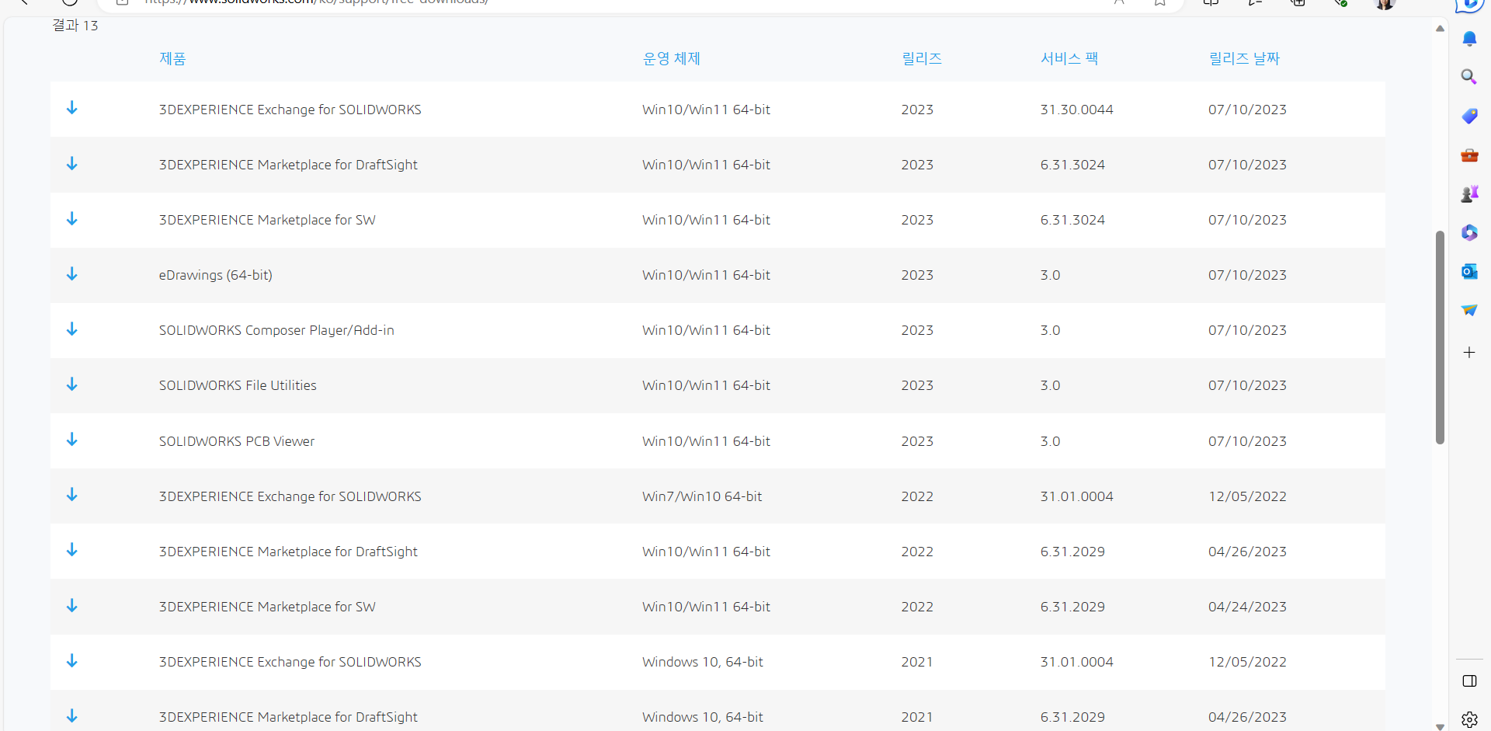Select the SOLIDWORKS Composer Player/Add-in product name
1491x731 pixels.
276,330
